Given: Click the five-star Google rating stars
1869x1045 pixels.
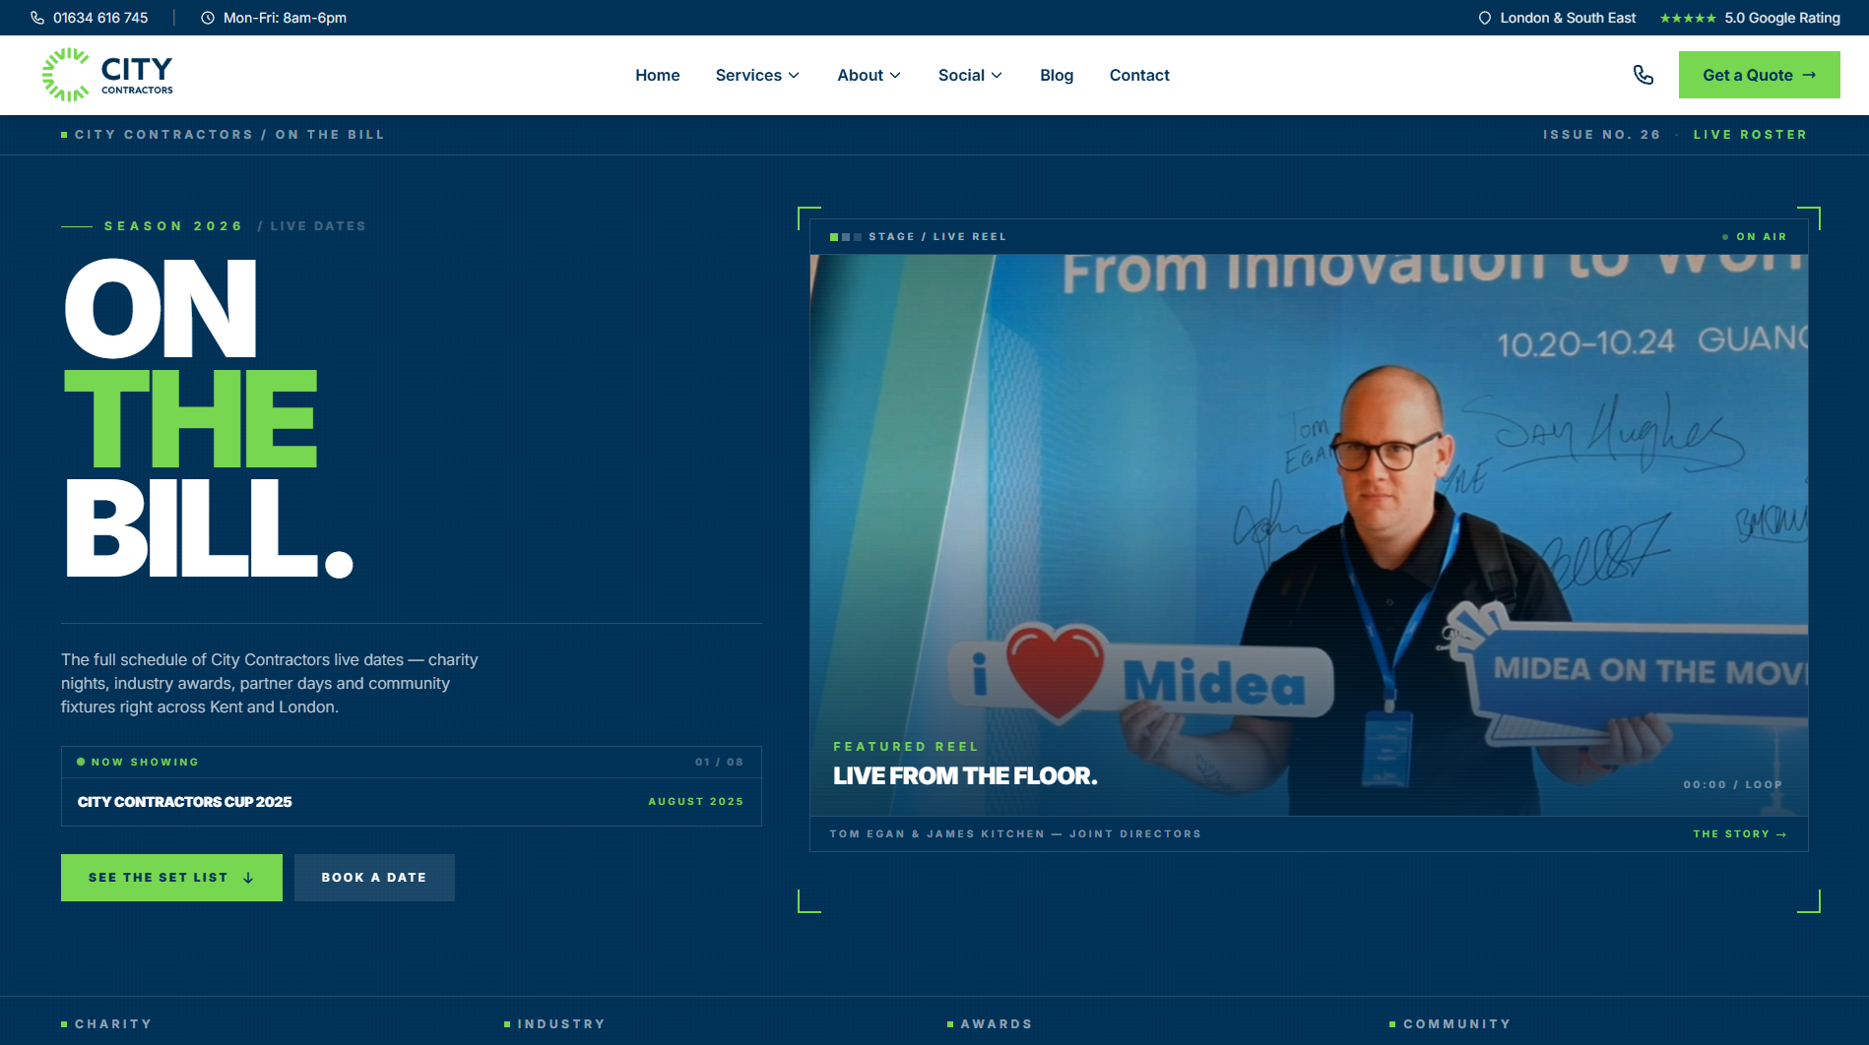Looking at the screenshot, I should 1688,18.
